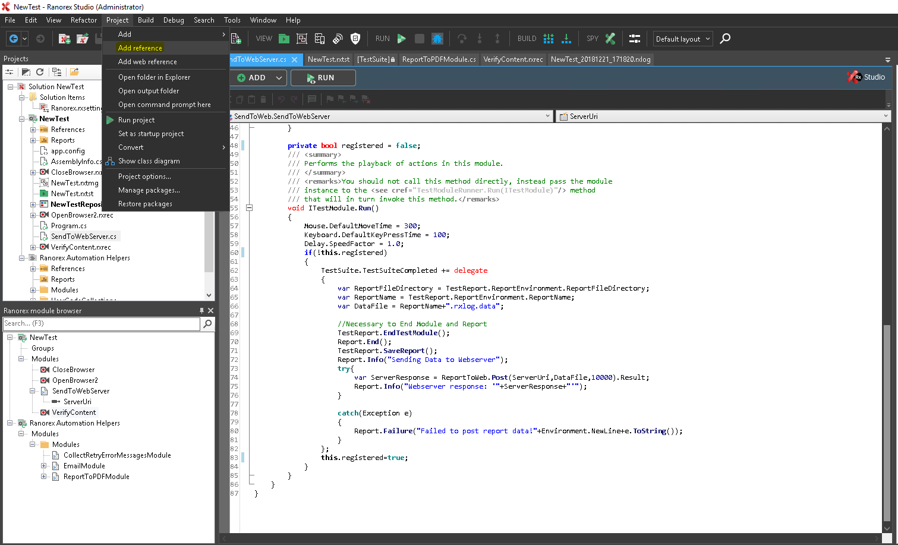Collapse the Solution NewTest tree node
898x545 pixels.
coord(11,87)
